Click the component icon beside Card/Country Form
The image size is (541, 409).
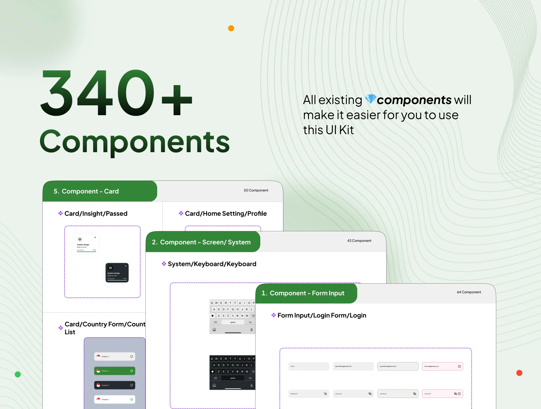(61, 328)
